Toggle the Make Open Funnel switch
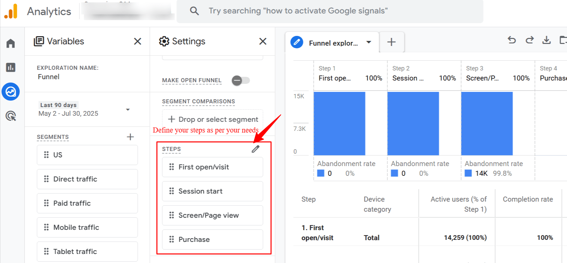Screen dimensions: 567x263 click(x=241, y=81)
